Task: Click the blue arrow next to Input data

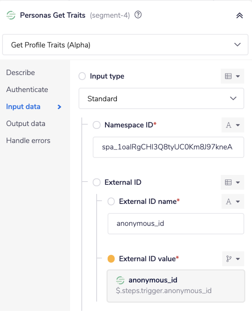Action: pyautogui.click(x=59, y=107)
